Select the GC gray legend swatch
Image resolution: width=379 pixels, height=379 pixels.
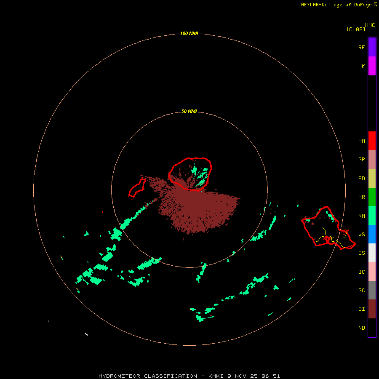tap(372, 290)
